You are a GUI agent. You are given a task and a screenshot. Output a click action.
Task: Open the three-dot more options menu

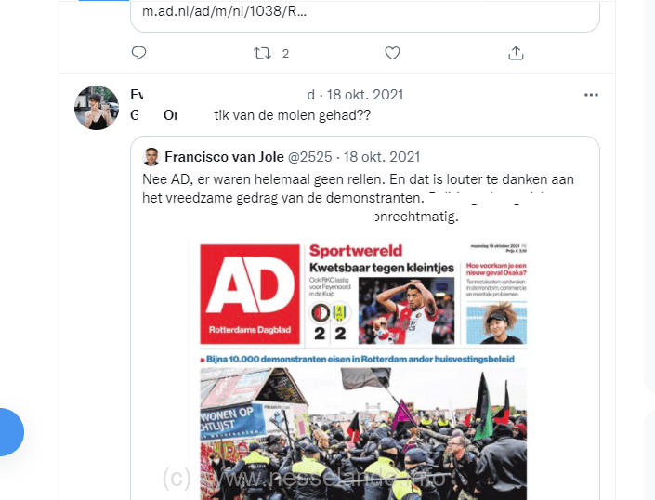(x=591, y=95)
